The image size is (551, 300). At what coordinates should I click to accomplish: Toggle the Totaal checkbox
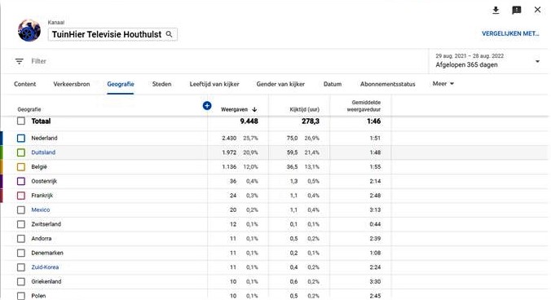pyautogui.click(x=21, y=121)
